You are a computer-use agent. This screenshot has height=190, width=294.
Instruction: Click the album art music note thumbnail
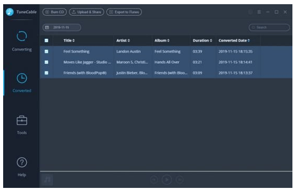47,180
